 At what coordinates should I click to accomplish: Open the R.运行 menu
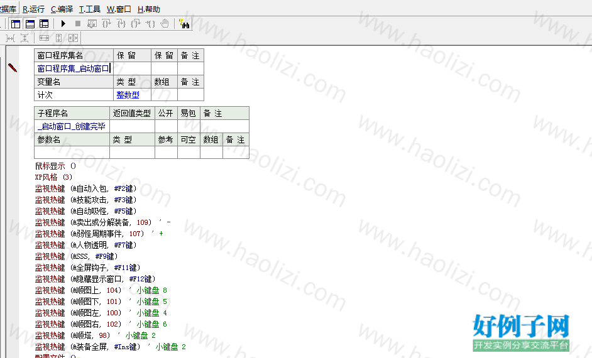(x=33, y=9)
